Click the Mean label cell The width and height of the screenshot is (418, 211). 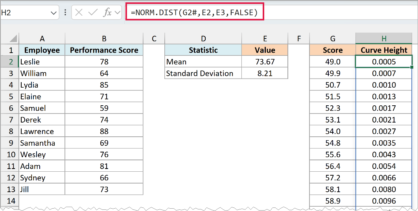(x=203, y=62)
